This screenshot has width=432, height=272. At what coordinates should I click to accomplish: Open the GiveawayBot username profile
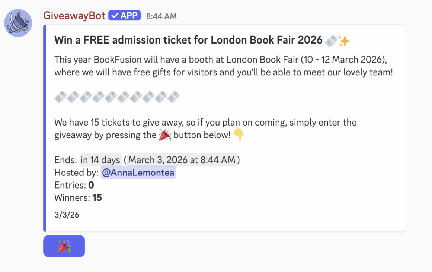point(74,16)
